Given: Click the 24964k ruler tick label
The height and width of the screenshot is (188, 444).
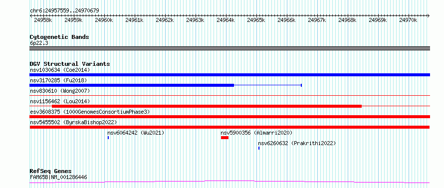Looking at the screenshot, I should tap(225, 20).
